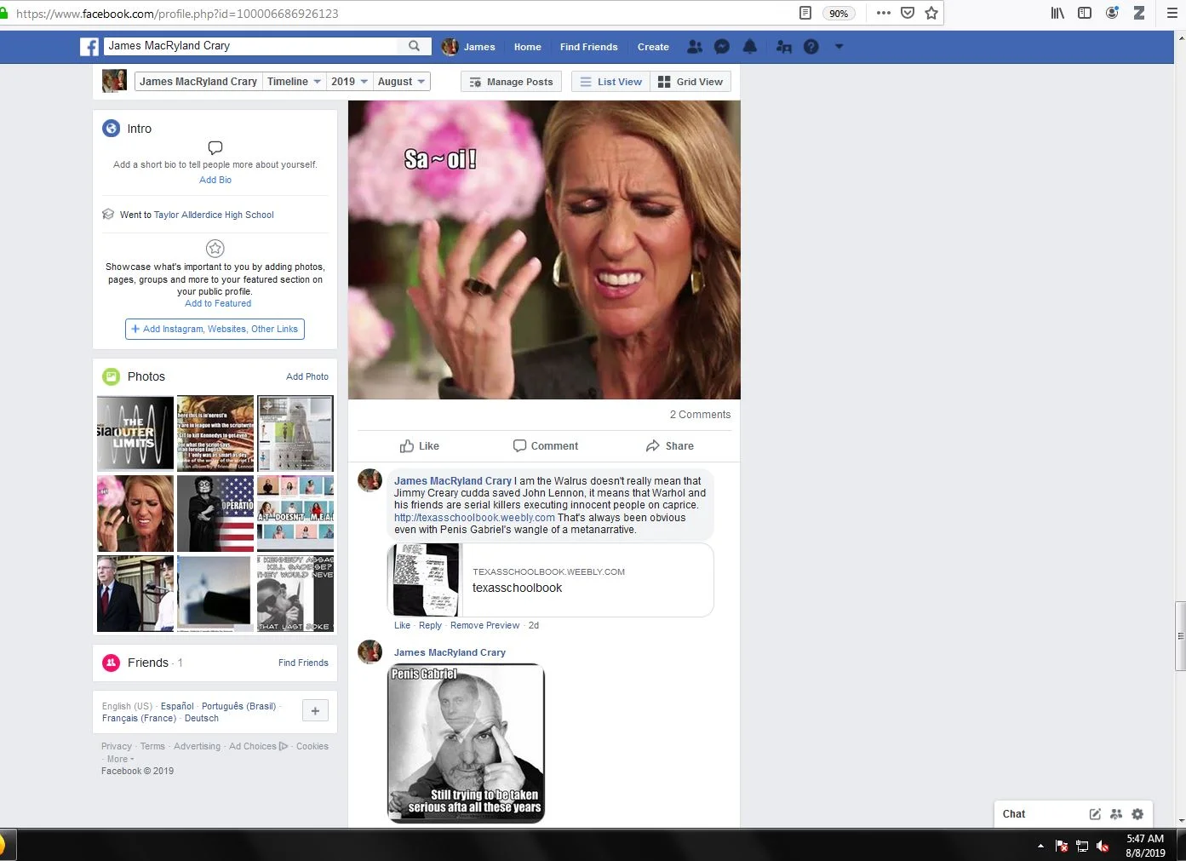1186x861 pixels.
Task: Click the Z extension icon in toolbar
Action: (1138, 13)
